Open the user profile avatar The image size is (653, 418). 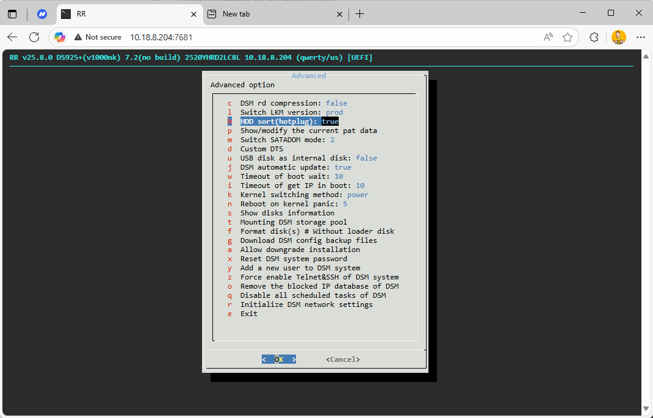point(618,37)
